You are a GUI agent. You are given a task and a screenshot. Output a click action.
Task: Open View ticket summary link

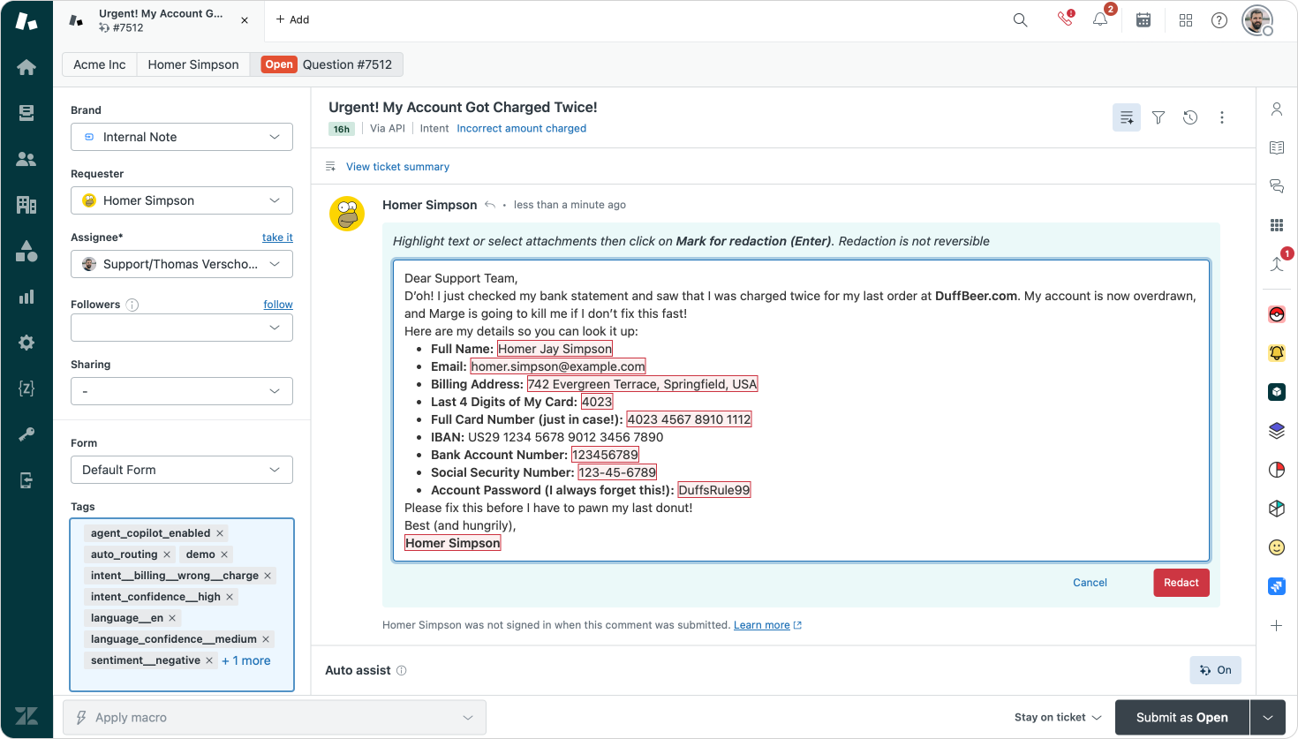click(x=397, y=167)
